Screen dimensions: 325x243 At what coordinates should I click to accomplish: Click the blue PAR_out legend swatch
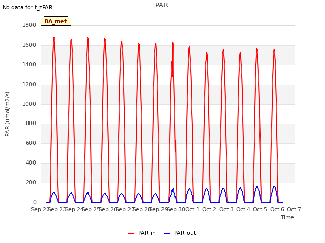pos(167,234)
